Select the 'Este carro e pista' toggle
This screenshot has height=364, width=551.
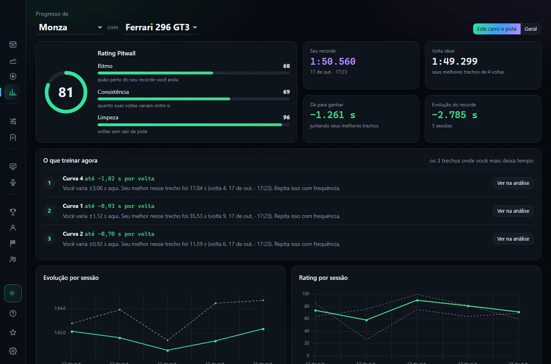[497, 29]
